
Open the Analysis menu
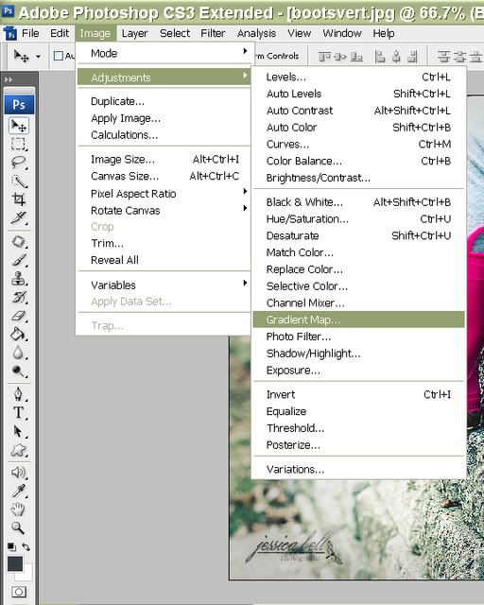pyautogui.click(x=256, y=34)
